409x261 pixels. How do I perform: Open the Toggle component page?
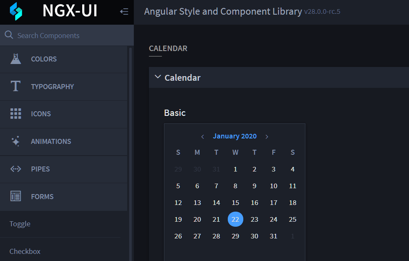pyautogui.click(x=20, y=224)
